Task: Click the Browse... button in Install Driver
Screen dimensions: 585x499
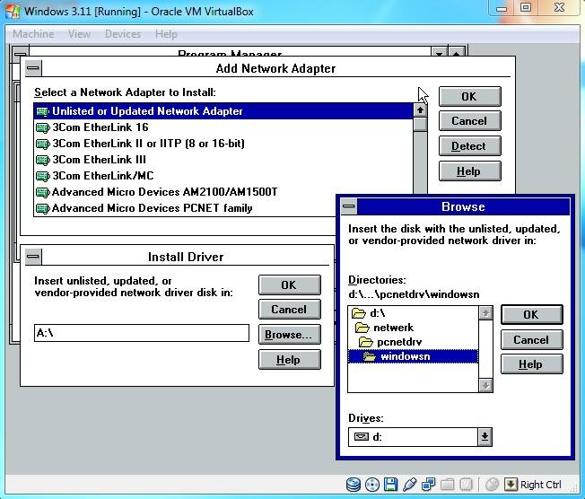Action: point(288,335)
